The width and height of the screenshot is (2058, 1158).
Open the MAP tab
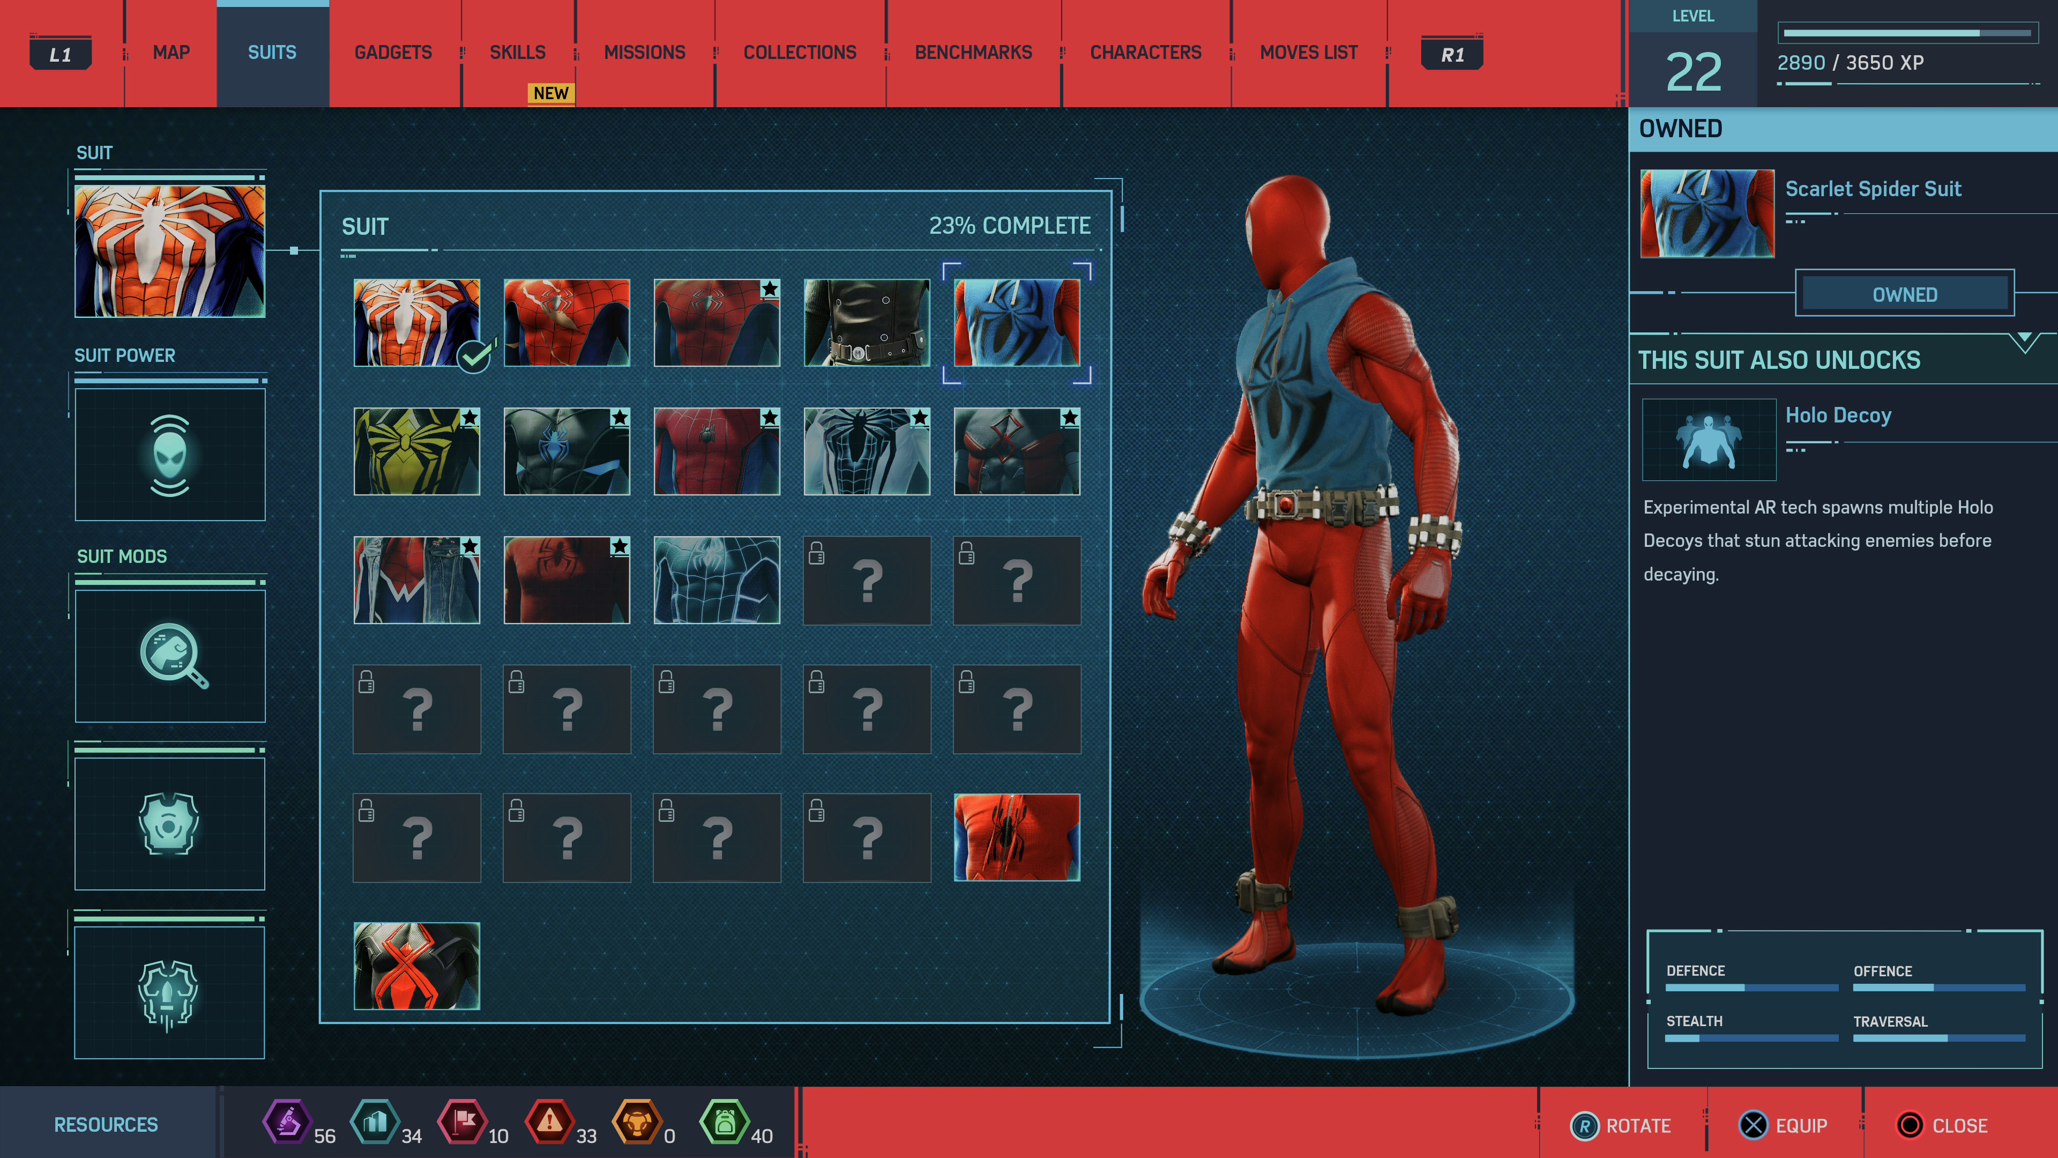[x=171, y=53]
